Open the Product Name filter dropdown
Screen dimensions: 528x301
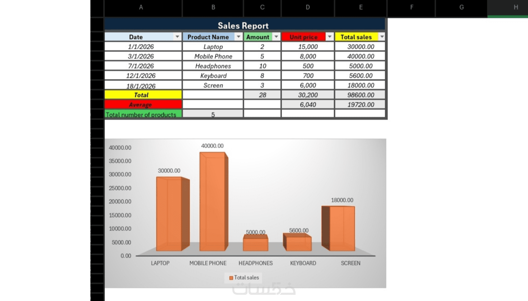238,37
